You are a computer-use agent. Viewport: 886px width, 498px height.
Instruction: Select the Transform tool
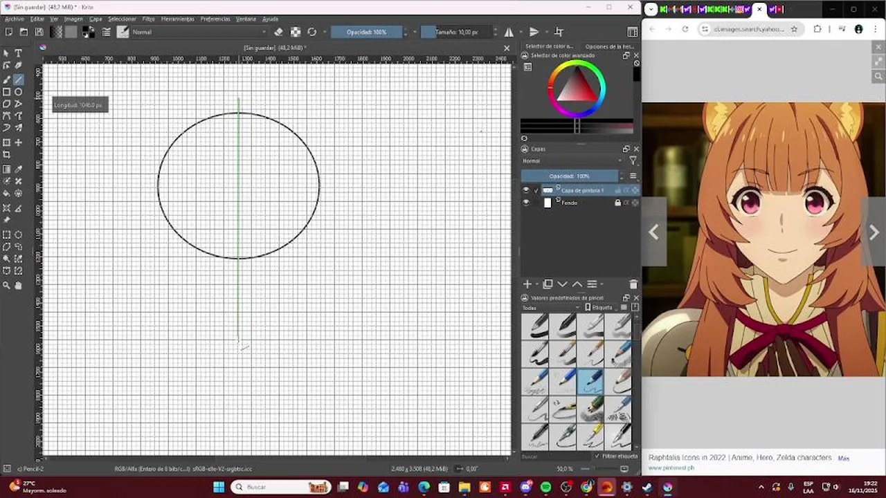click(7, 142)
